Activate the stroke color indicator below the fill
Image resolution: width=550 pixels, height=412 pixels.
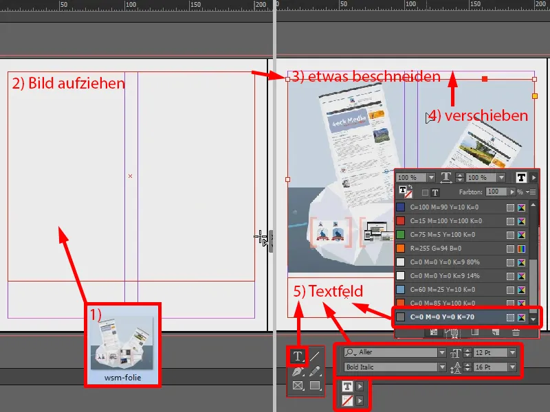pyautogui.click(x=348, y=400)
